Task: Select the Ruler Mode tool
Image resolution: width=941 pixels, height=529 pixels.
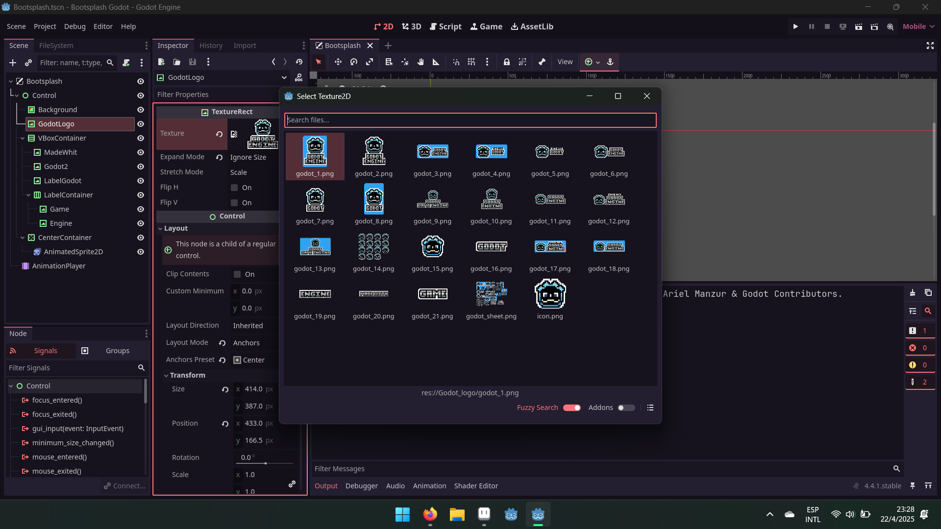Action: (x=436, y=62)
